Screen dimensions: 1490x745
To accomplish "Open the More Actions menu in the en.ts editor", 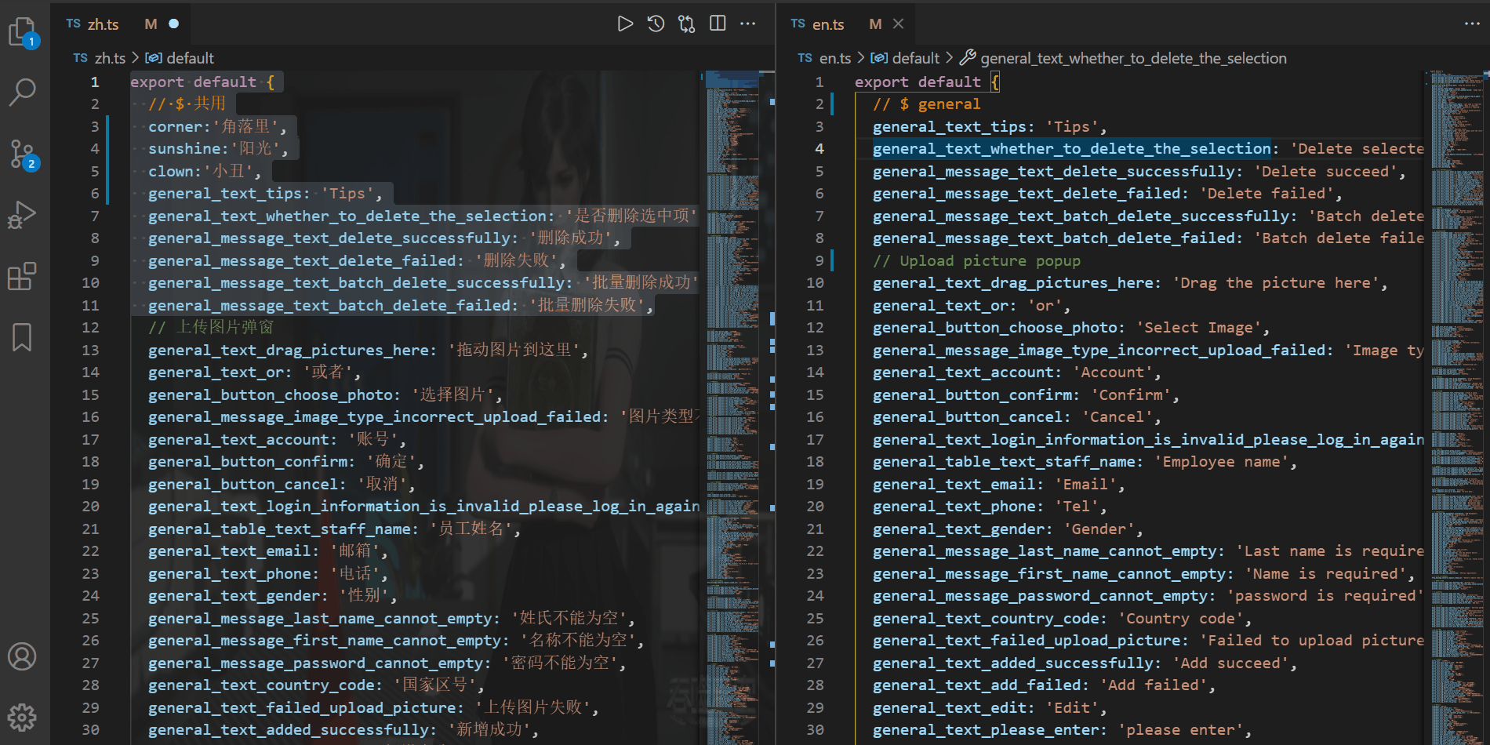I will [x=1472, y=24].
